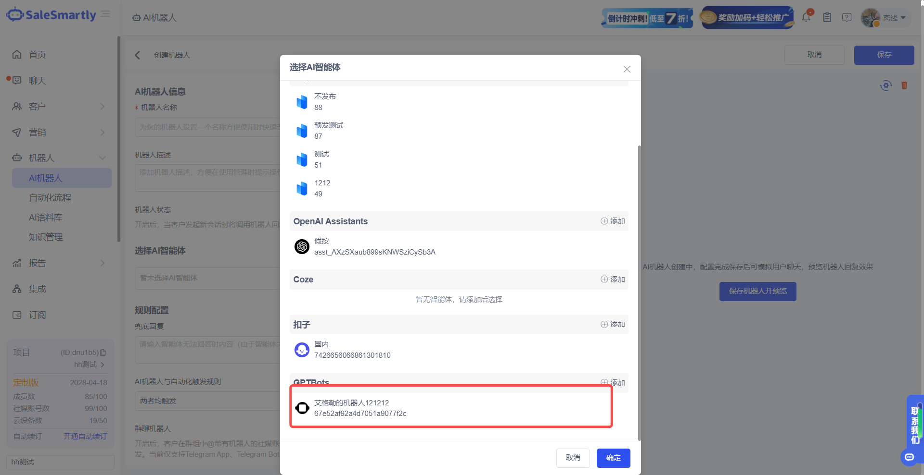Open 聊天 (Chat) in the sidebar
Viewport: 924px width, 475px height.
(37, 80)
